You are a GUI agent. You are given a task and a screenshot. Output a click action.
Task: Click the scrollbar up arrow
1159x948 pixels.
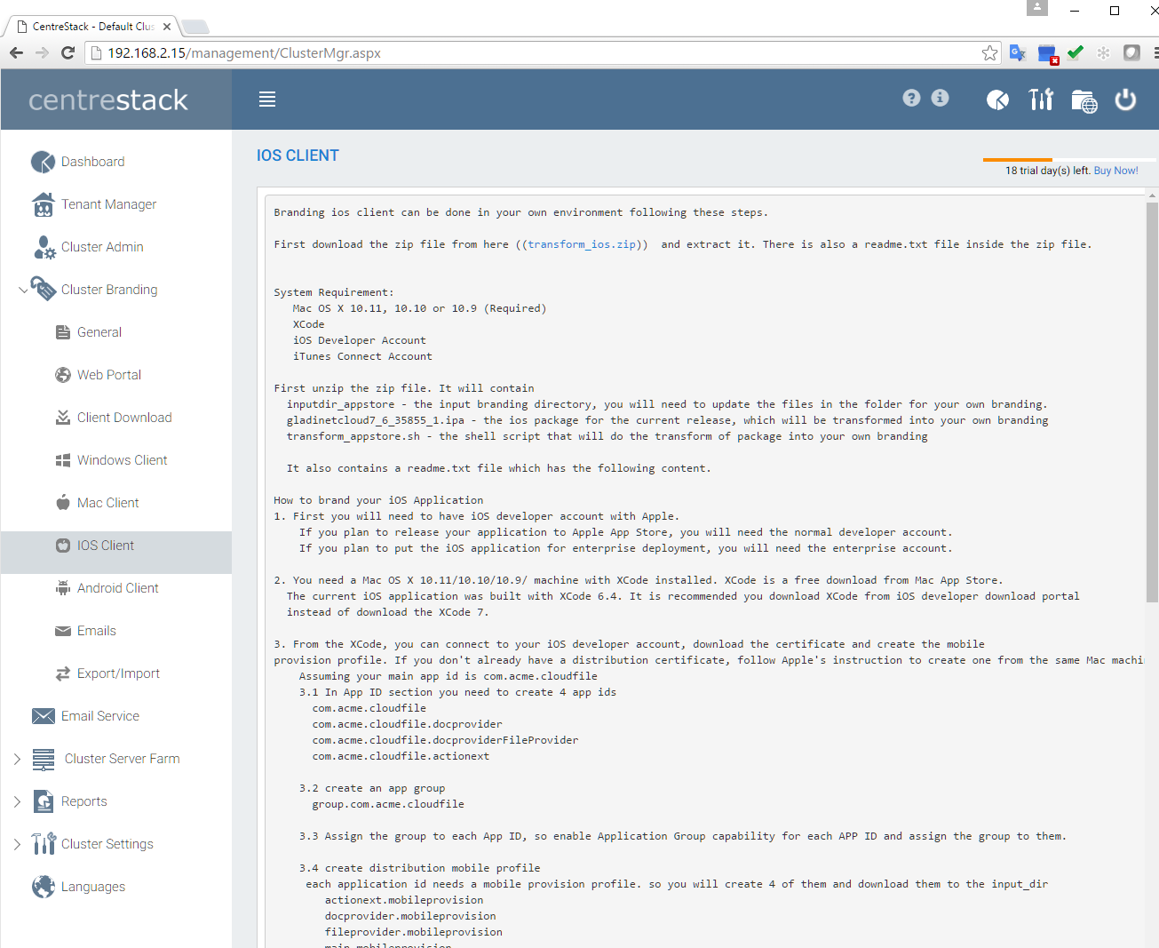[x=1152, y=195]
